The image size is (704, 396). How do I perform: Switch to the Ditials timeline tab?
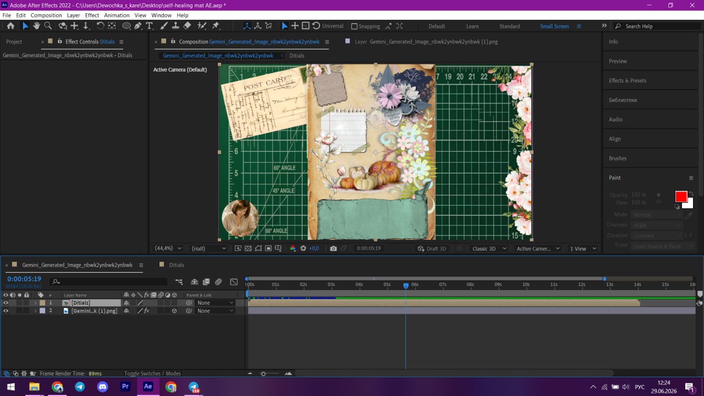pos(177,265)
